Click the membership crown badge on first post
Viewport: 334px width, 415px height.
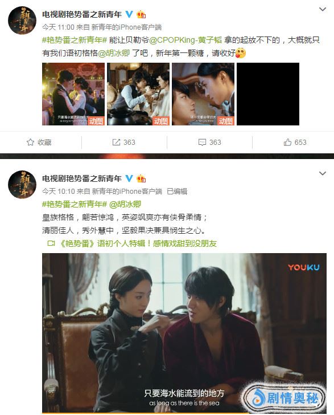141,14
